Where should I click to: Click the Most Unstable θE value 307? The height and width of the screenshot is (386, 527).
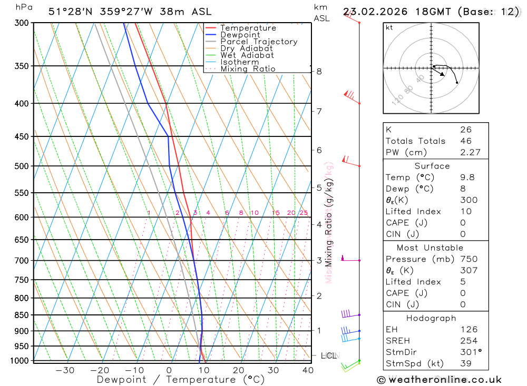(469, 271)
